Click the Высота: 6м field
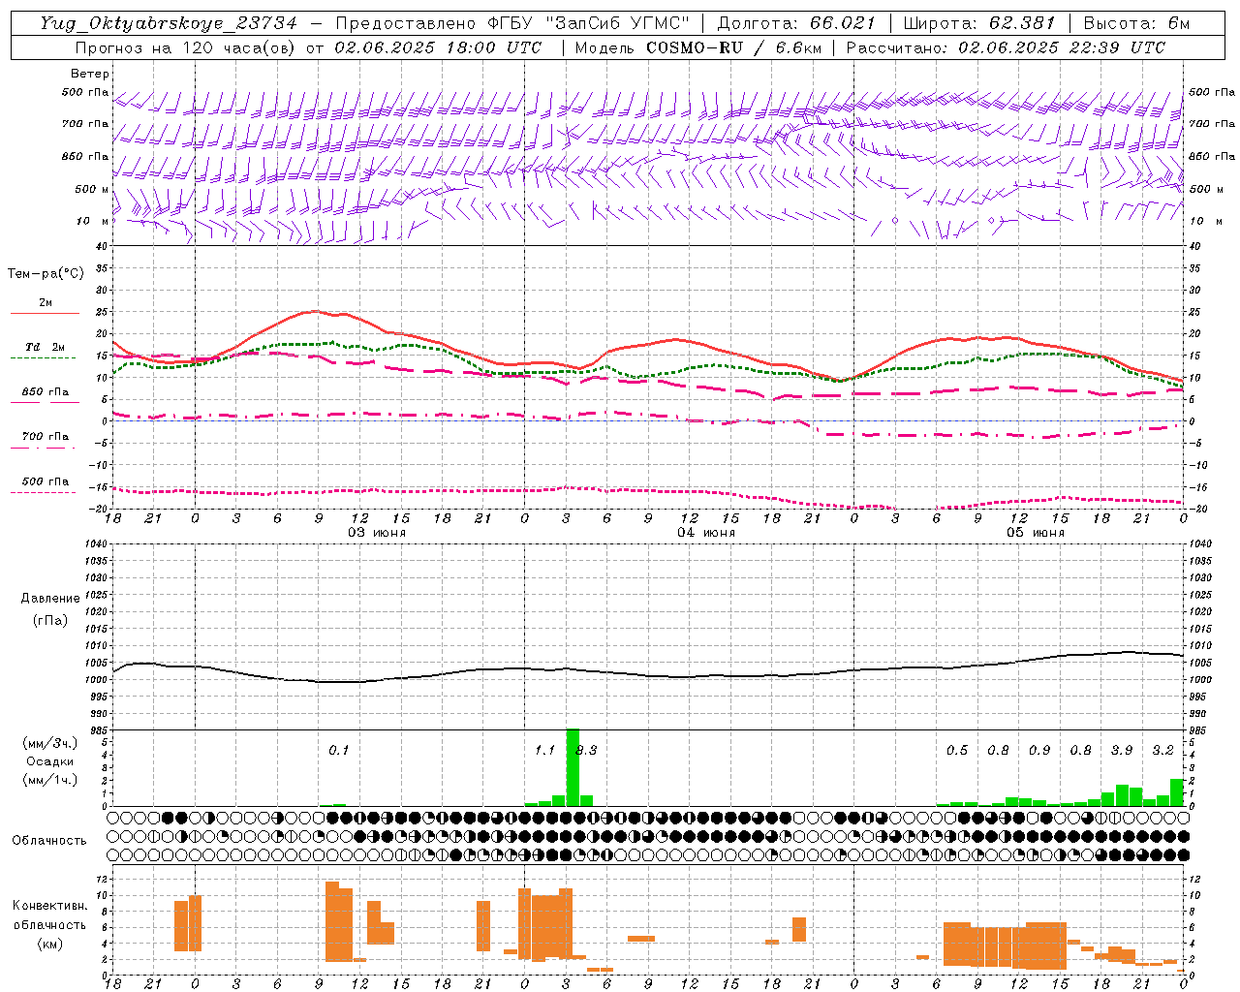 click(1137, 23)
